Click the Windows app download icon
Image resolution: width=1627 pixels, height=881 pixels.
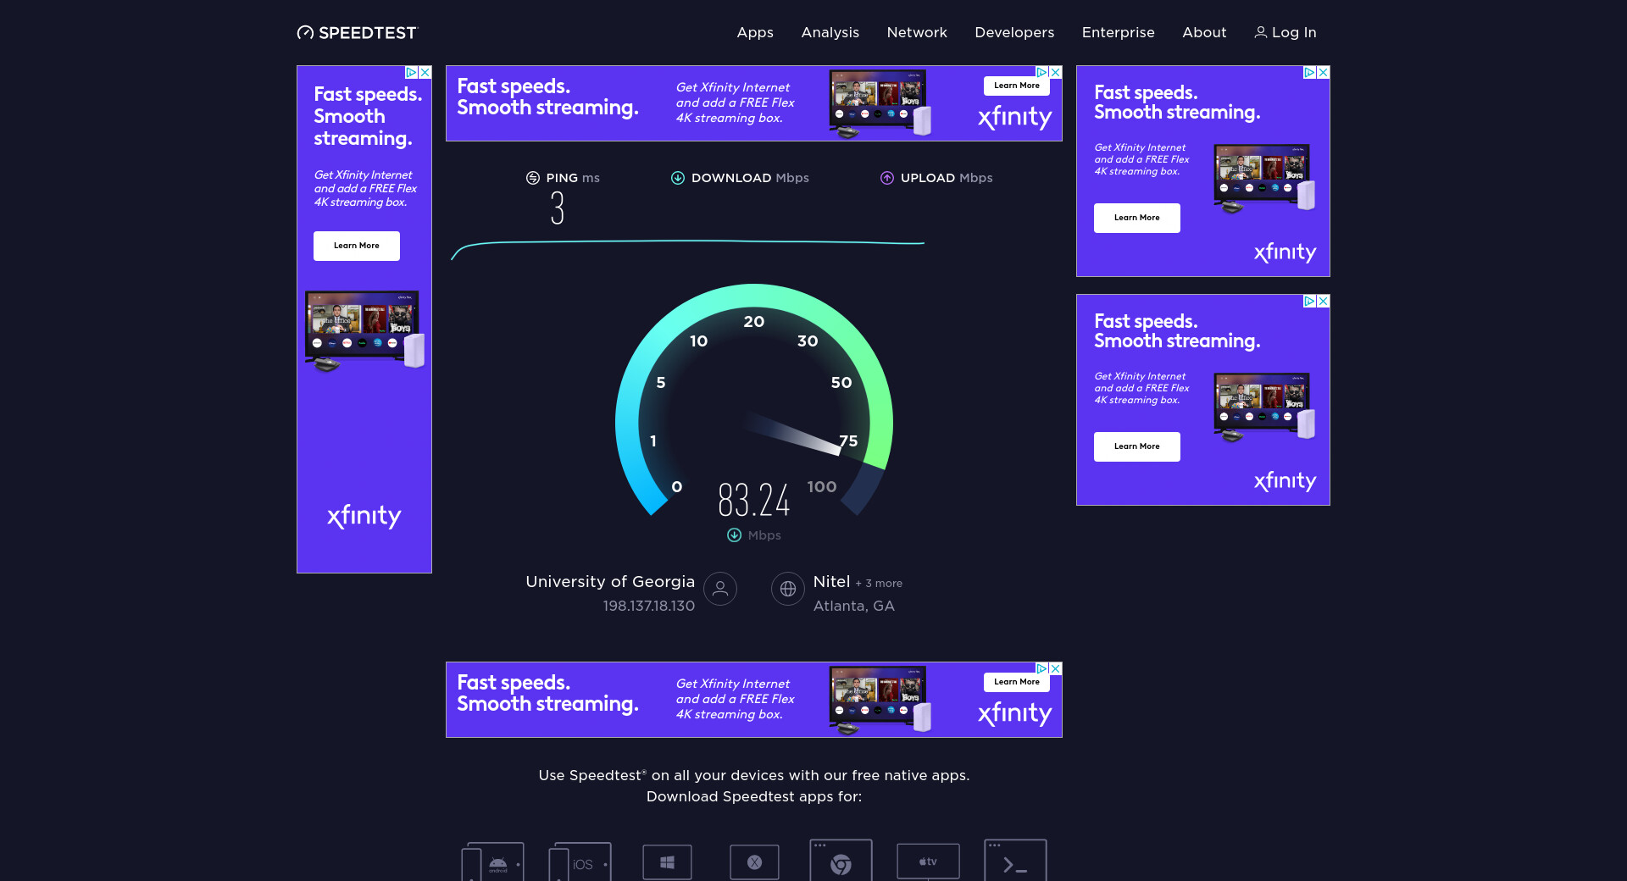tap(667, 862)
